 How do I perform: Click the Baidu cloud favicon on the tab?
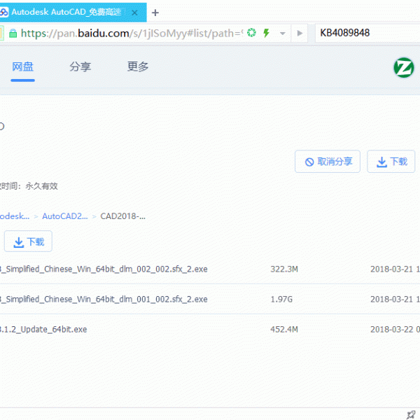4,13
